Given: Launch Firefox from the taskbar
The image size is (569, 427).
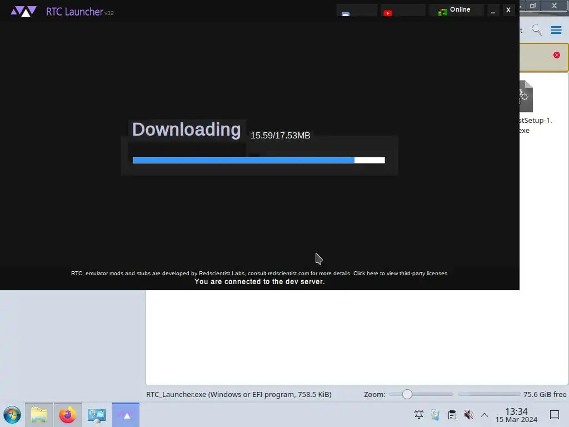Looking at the screenshot, I should click(x=67, y=415).
